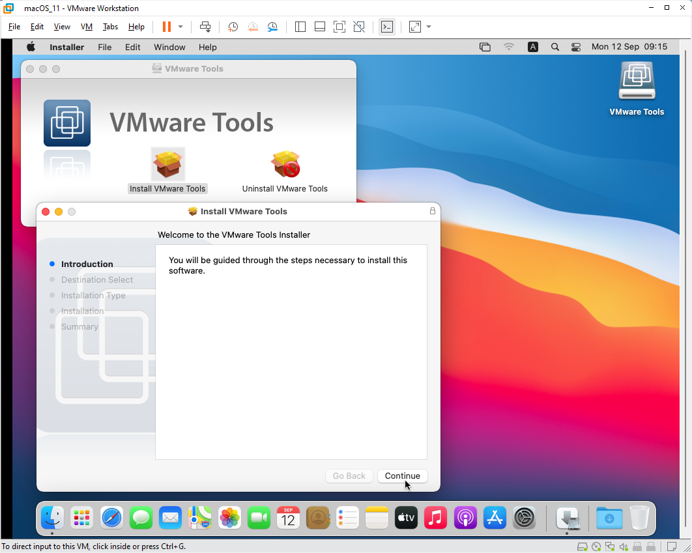Open macOS Control Center

click(576, 47)
